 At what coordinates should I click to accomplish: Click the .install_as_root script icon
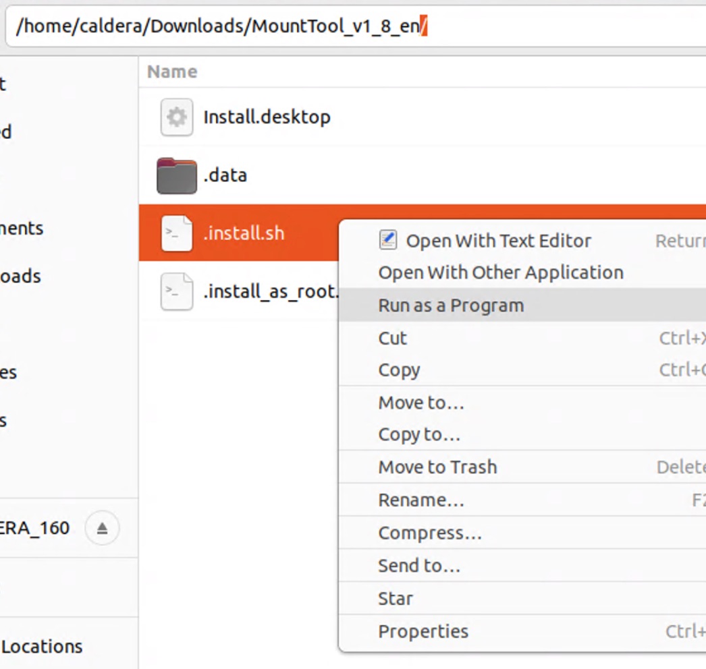pos(176,292)
